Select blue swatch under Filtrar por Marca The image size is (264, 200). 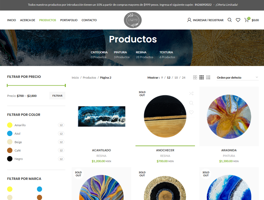40,189
